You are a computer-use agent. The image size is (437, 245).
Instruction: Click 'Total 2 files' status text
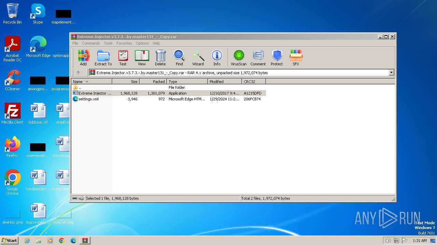click(x=266, y=198)
